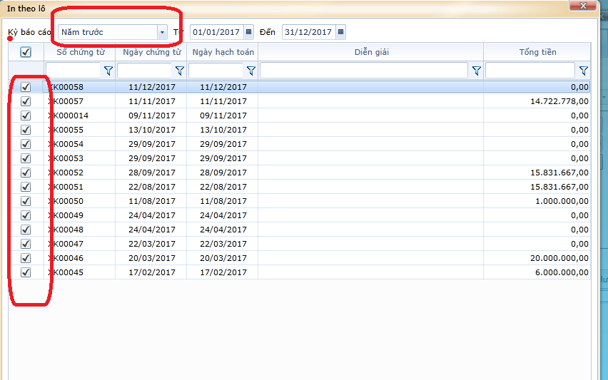
Task: Uncheck the row XK00055 checkbox
Action: tap(26, 130)
